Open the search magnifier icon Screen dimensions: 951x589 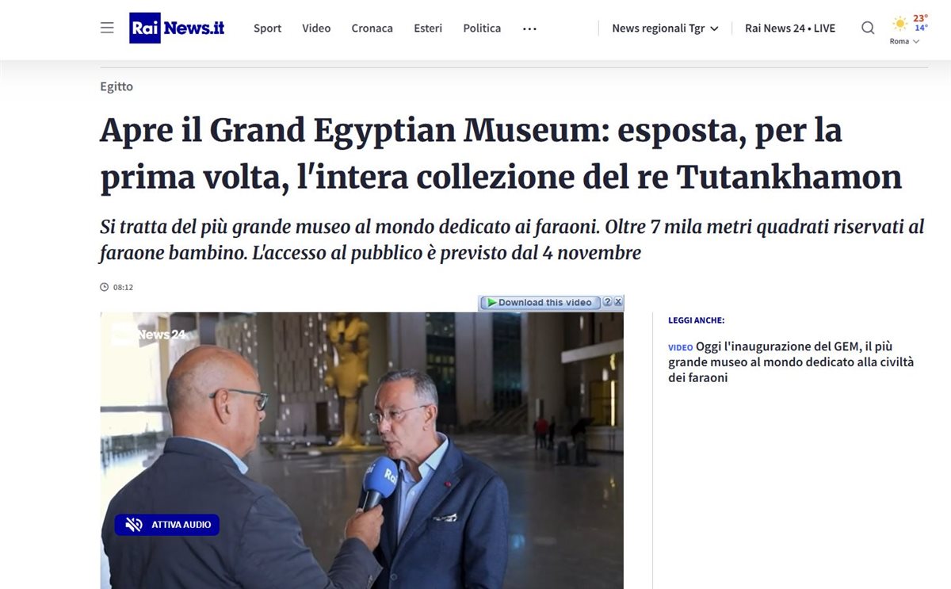[868, 28]
